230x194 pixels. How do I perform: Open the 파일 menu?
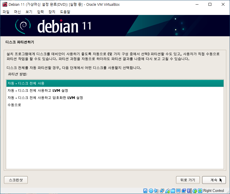point(6,12)
